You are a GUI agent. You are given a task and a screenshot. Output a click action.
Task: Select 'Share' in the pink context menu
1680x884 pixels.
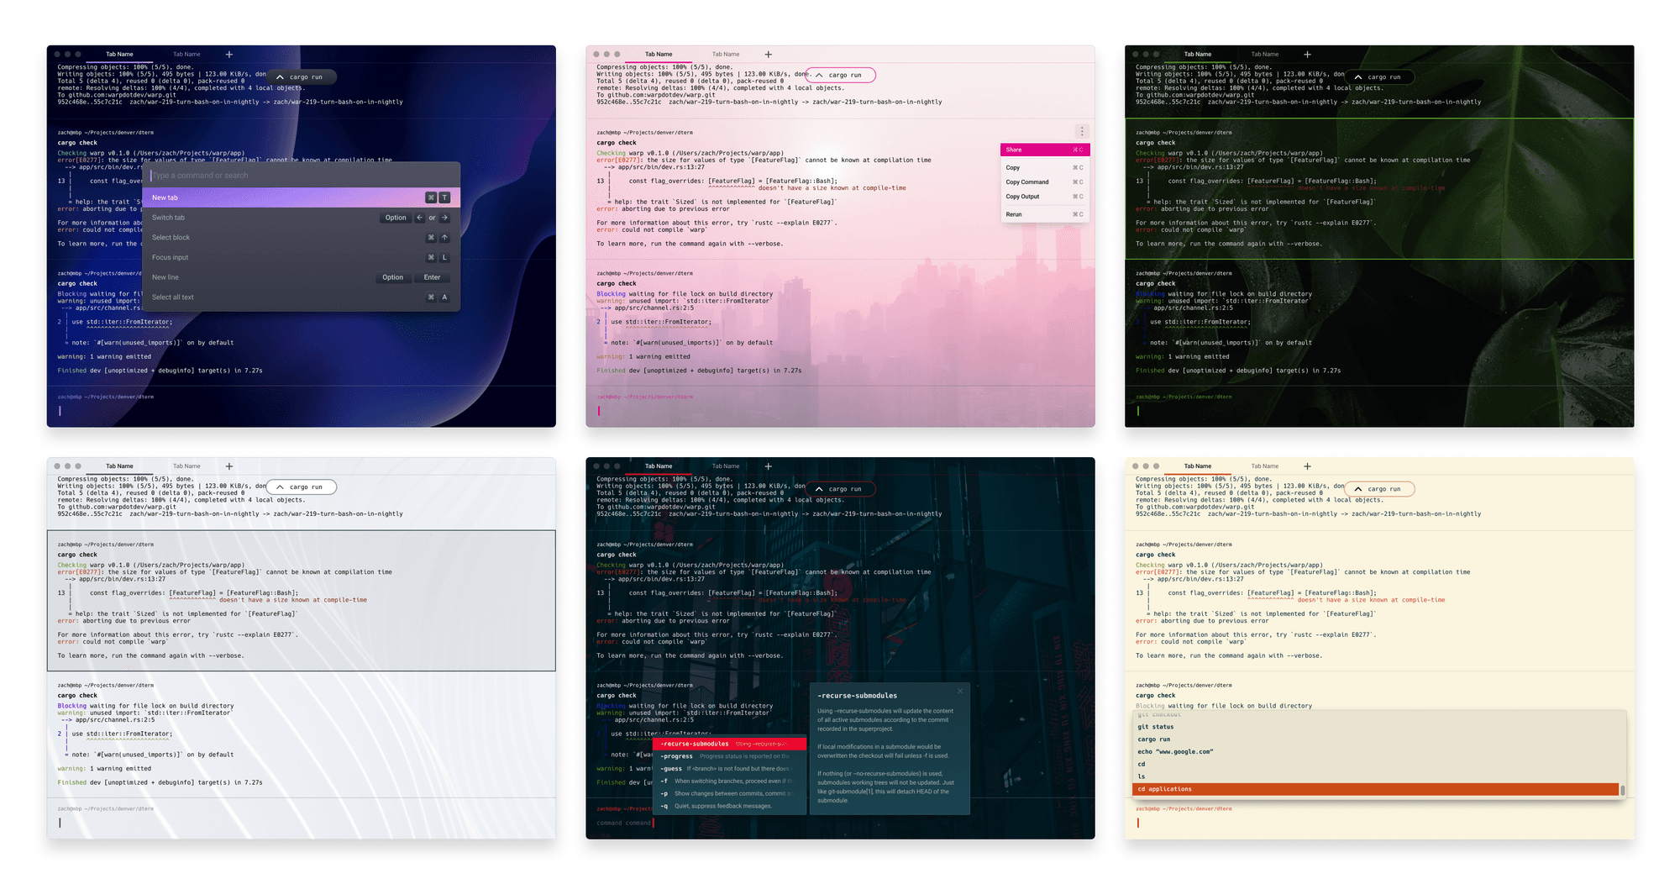click(1014, 150)
